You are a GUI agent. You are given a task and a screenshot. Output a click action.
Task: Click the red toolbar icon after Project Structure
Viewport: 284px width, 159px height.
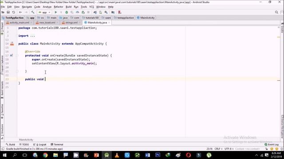(119, 12)
